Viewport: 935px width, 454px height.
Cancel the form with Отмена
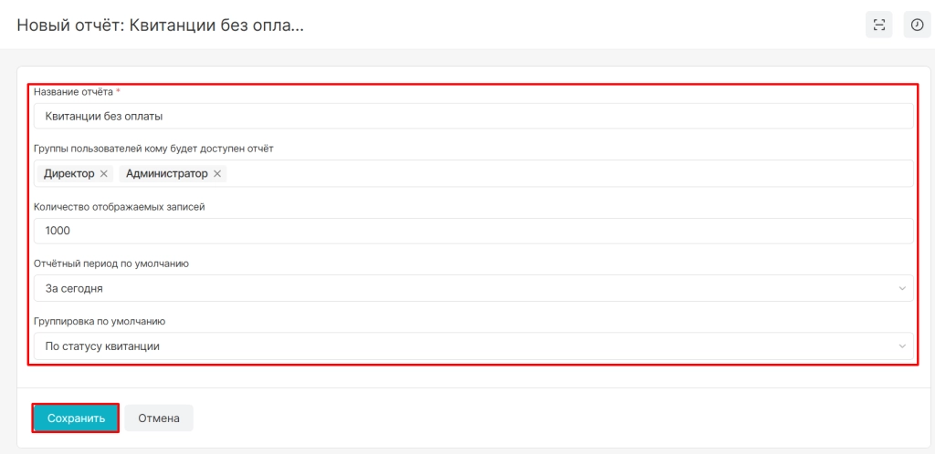159,418
